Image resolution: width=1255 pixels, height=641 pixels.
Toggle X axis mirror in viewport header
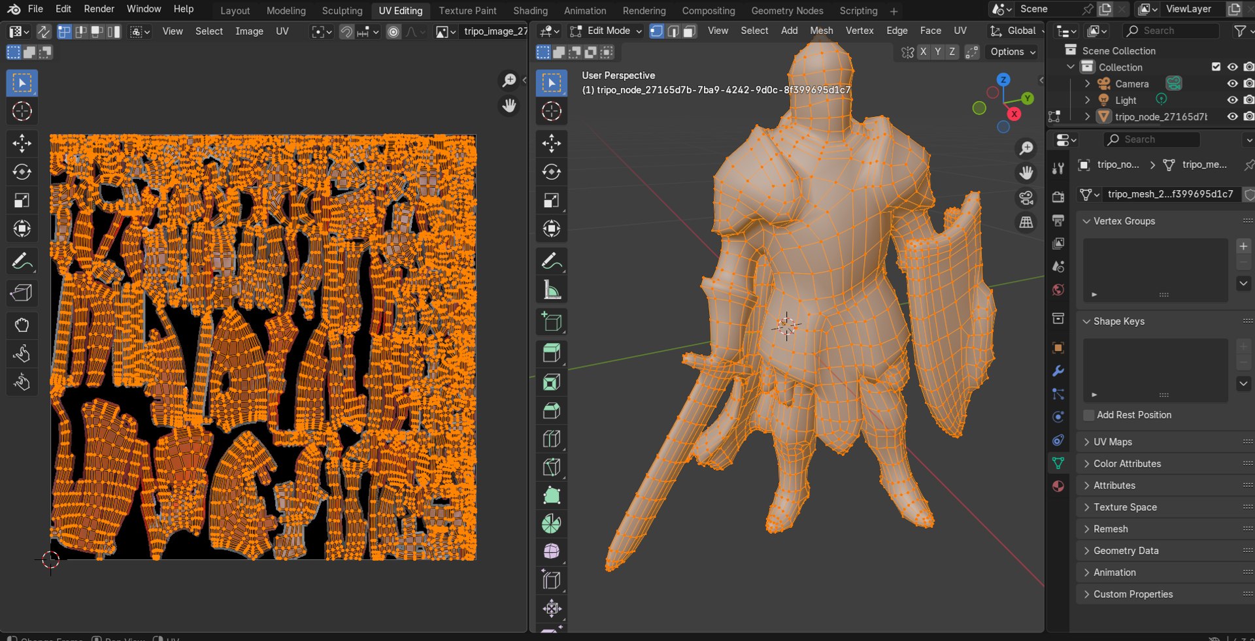tap(923, 52)
